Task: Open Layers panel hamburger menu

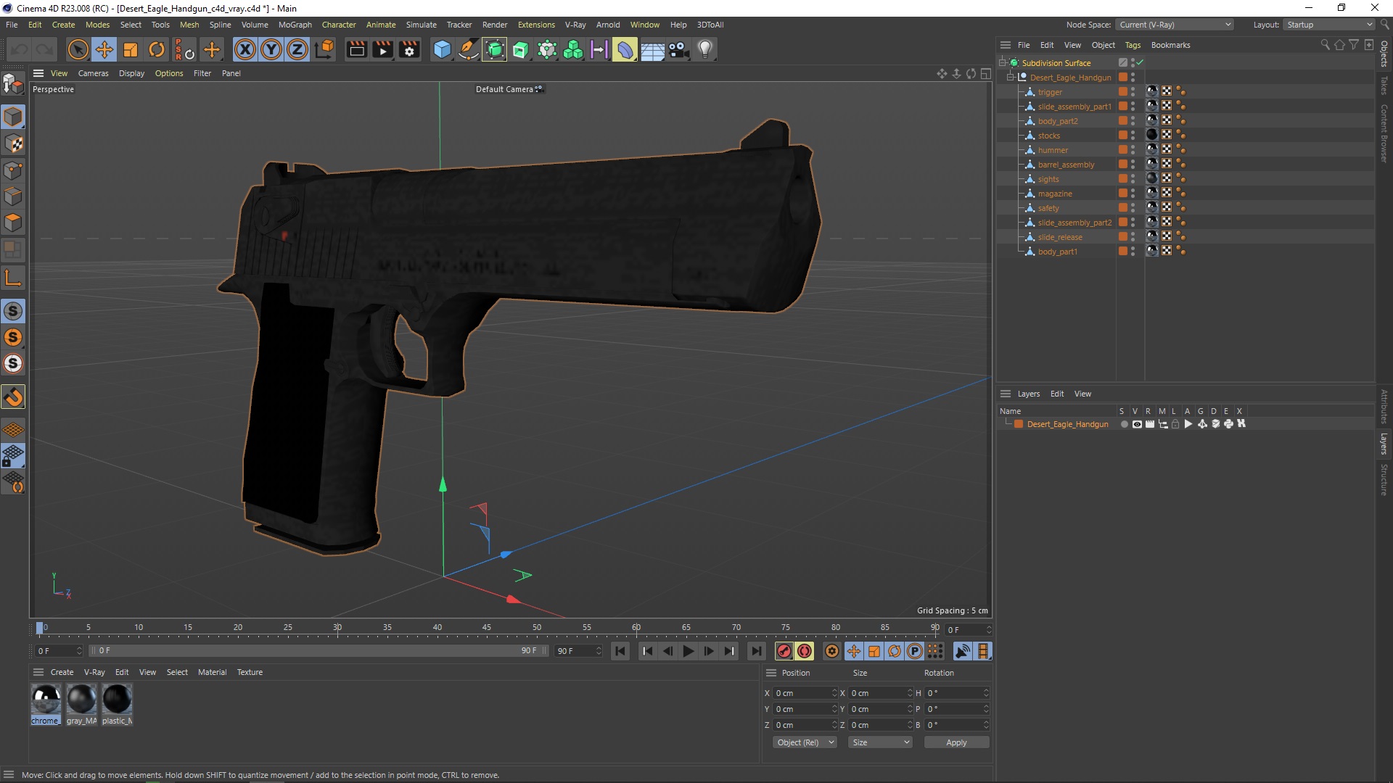Action: (x=1006, y=394)
